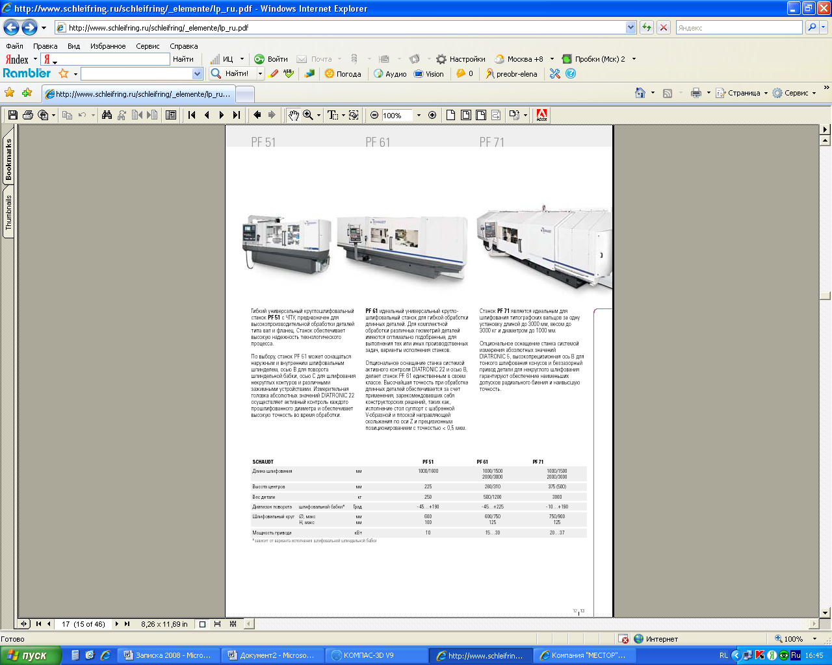Select the Snapshot tool
The width and height of the screenshot is (832, 665).
pos(354,115)
